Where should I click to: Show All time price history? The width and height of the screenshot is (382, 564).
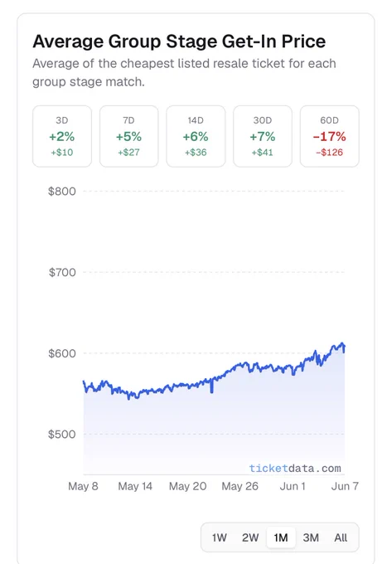(341, 537)
